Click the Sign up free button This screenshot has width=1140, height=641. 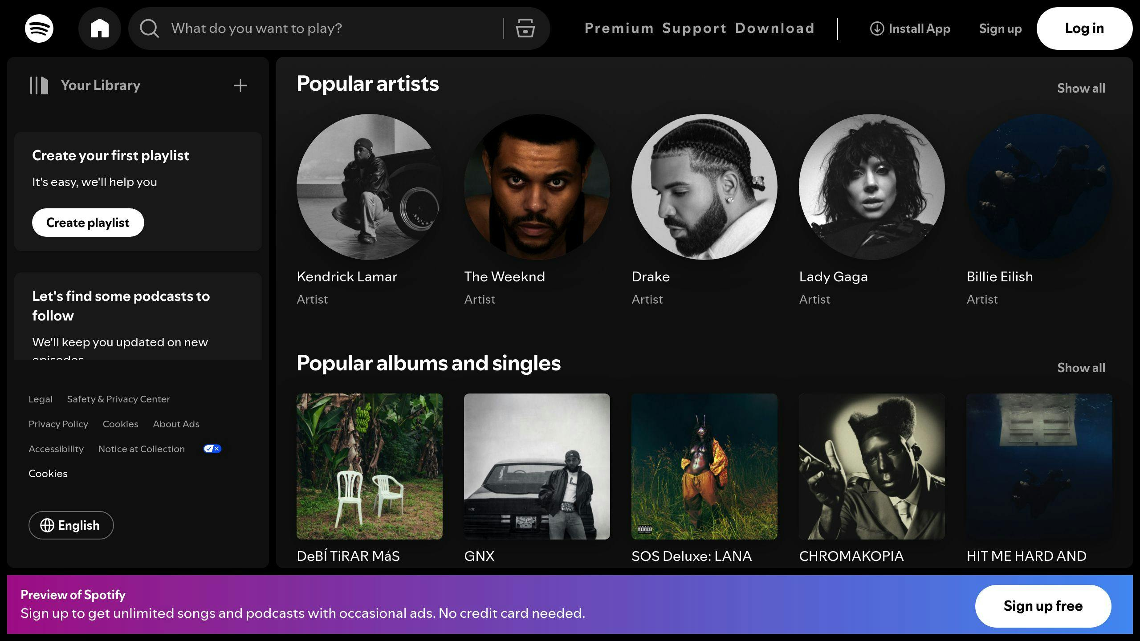pyautogui.click(x=1042, y=606)
